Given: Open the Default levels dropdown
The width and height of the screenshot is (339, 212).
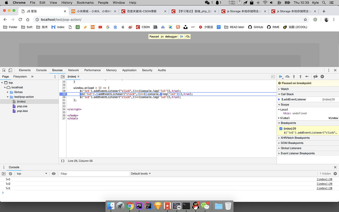Looking at the screenshot, I should coord(141,174).
